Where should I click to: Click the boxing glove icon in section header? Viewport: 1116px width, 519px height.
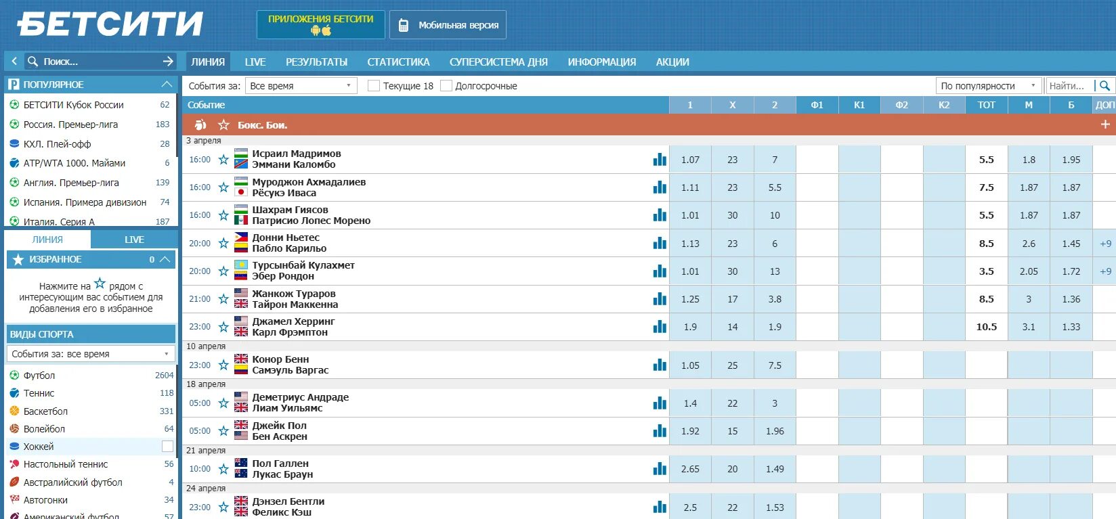pyautogui.click(x=200, y=125)
